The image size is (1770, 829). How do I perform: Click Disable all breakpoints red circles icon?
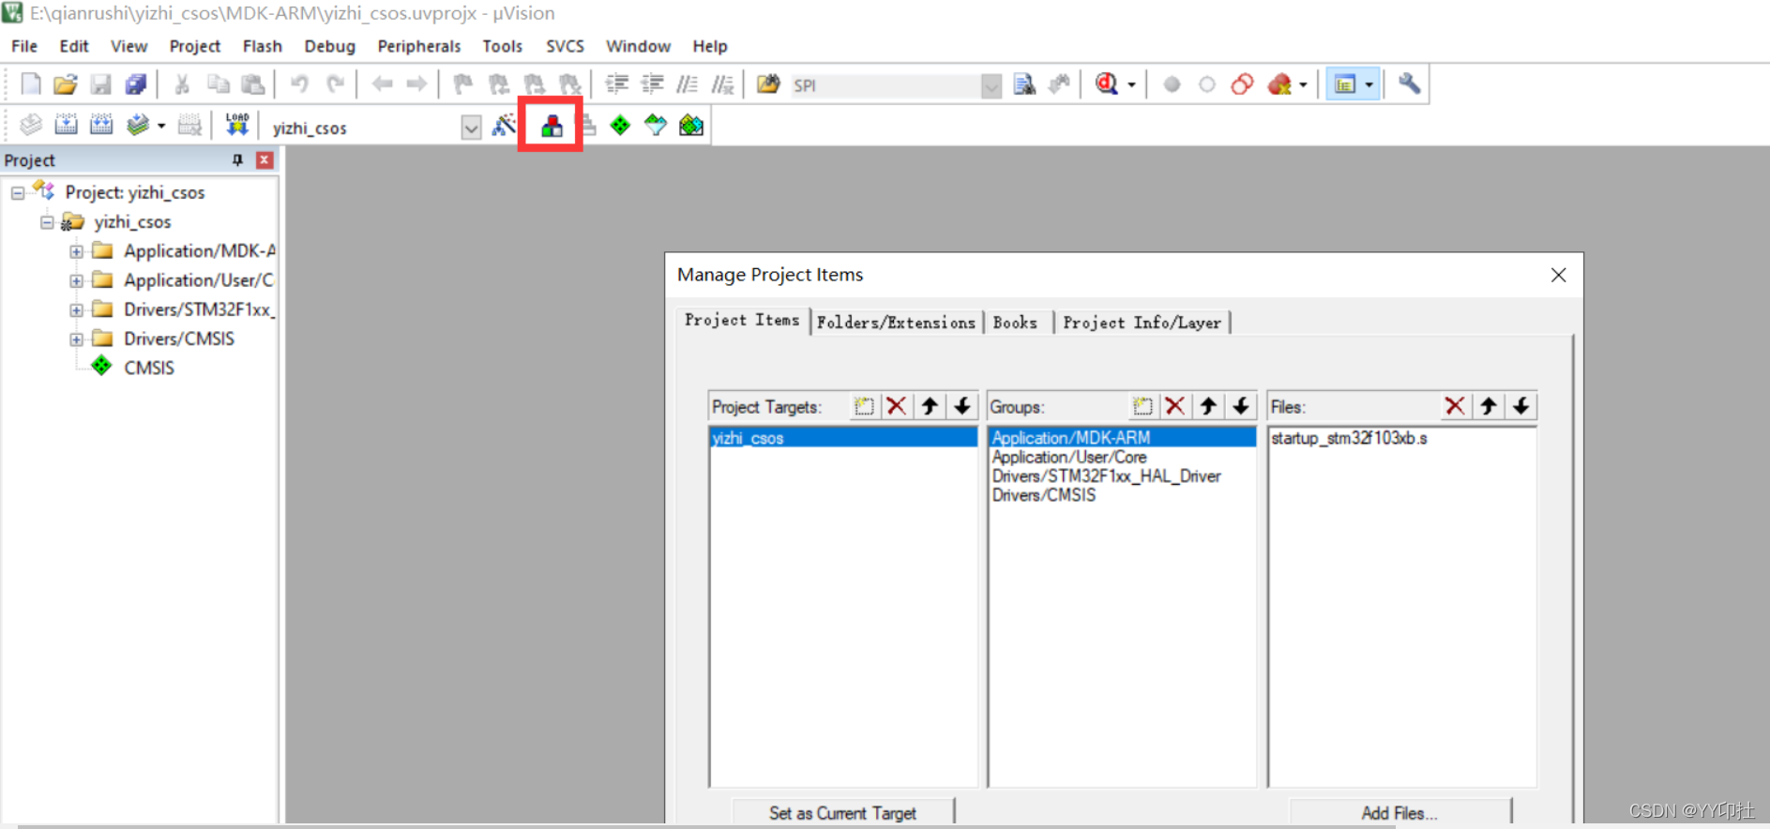[1242, 84]
